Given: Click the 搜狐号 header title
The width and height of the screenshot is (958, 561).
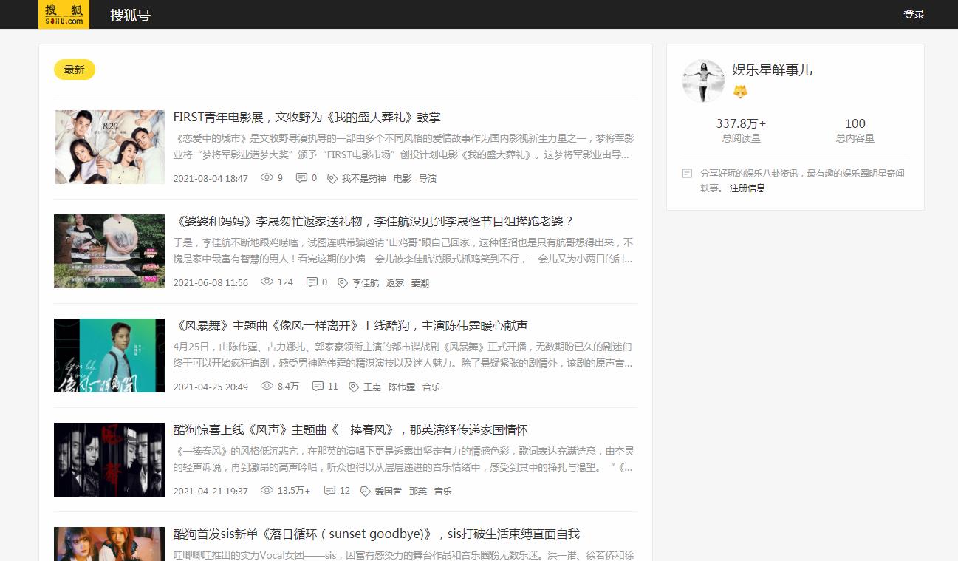Looking at the screenshot, I should click(130, 15).
